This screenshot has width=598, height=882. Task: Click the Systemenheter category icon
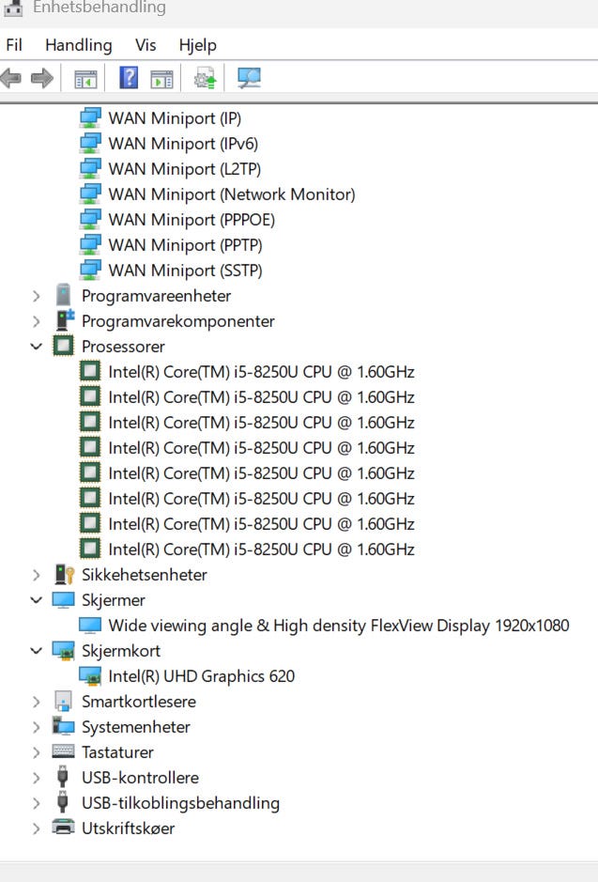pyautogui.click(x=63, y=726)
